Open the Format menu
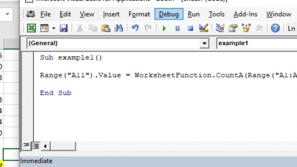Viewport: 297px width, 167px height. tap(139, 14)
